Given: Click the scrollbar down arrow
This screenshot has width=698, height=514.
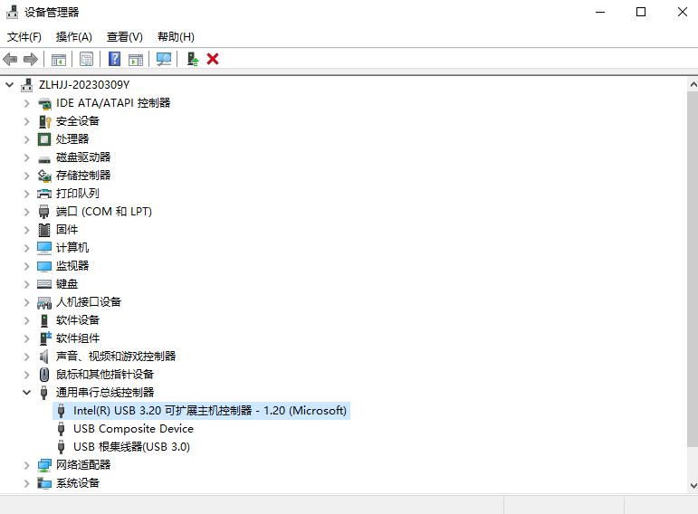Looking at the screenshot, I should click(693, 486).
